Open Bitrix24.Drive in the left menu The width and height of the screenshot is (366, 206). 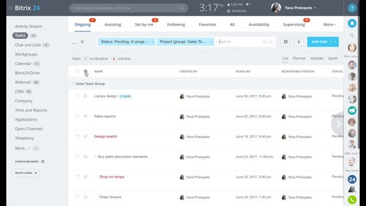point(27,73)
